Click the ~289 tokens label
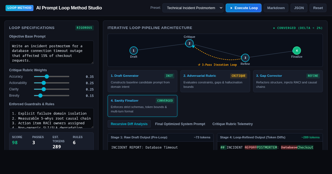Viewport: 332px width, 174px height. click(310, 137)
